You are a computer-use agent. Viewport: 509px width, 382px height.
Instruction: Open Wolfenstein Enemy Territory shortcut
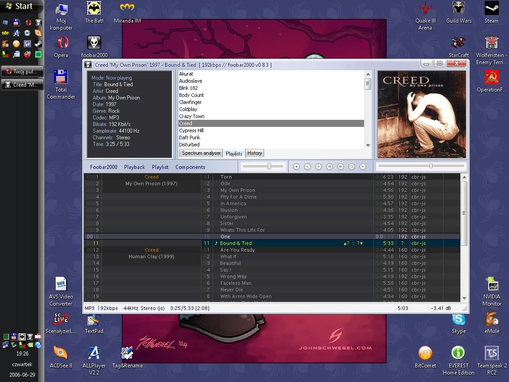[x=491, y=50]
